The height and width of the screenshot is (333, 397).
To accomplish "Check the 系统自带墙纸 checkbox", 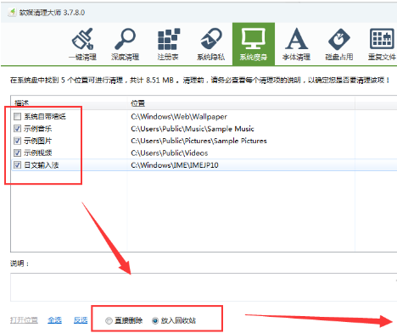I will pos(17,116).
